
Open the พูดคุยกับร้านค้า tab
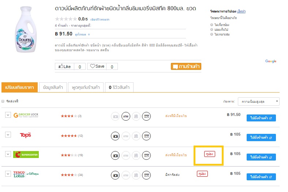pos(86,87)
